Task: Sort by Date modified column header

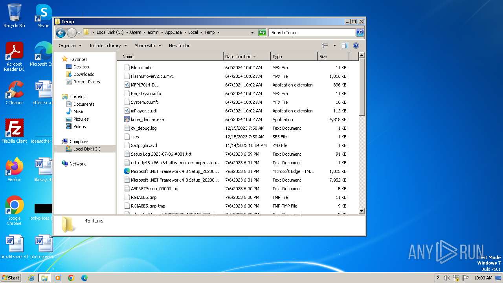Action: tap(247, 57)
